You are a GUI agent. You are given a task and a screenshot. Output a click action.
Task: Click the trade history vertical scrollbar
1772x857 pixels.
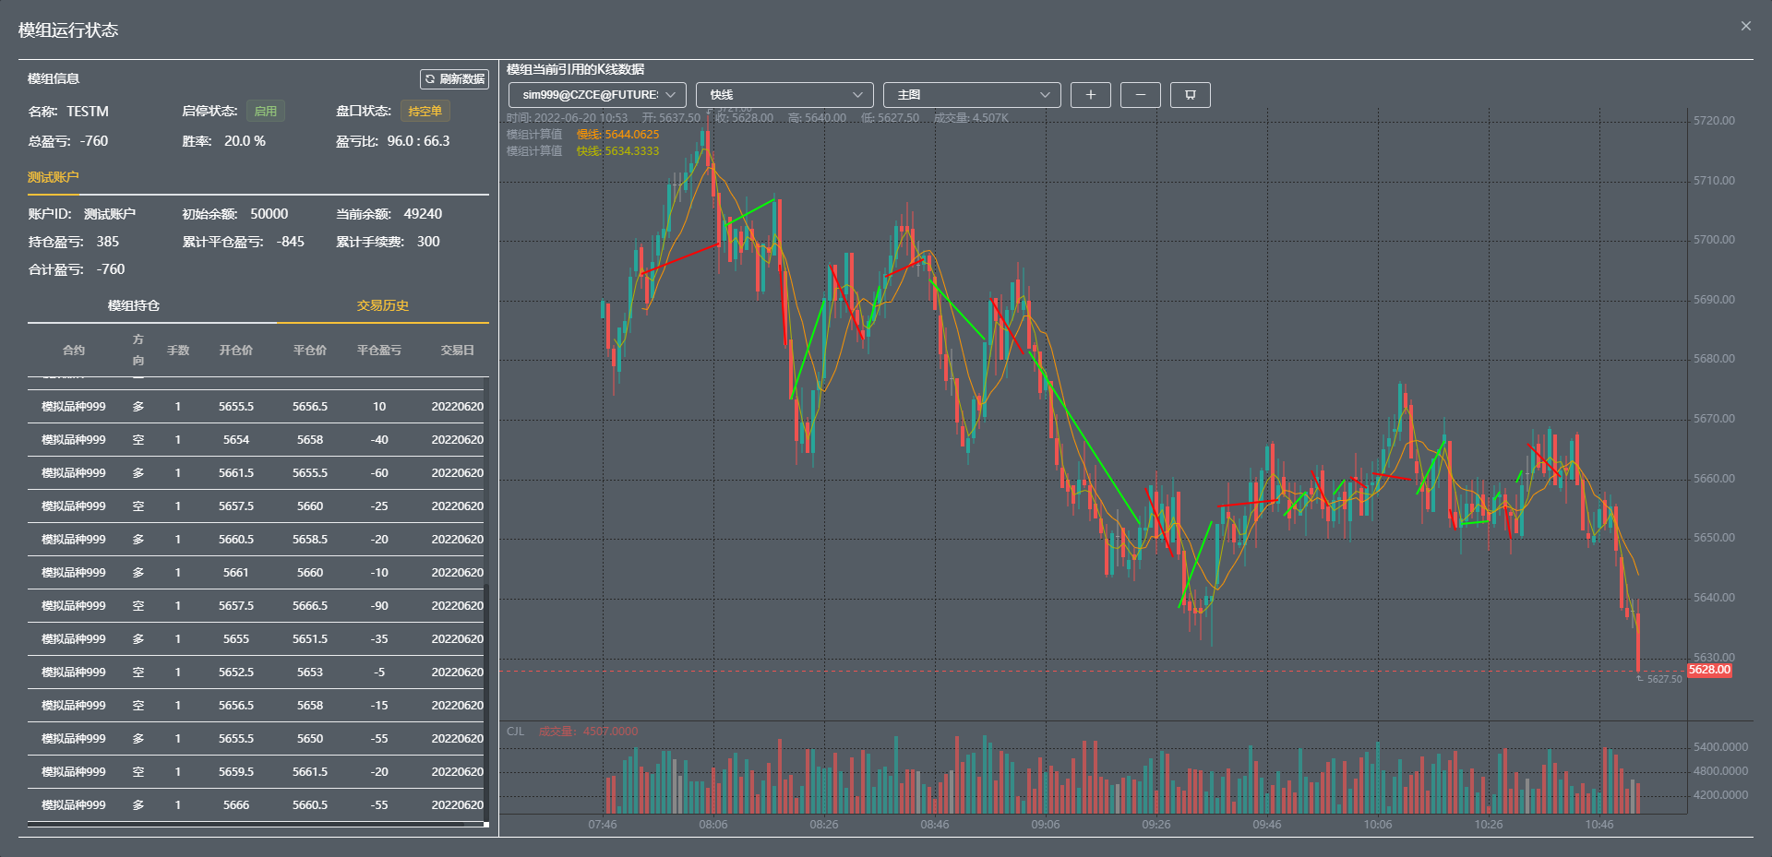[486, 701]
